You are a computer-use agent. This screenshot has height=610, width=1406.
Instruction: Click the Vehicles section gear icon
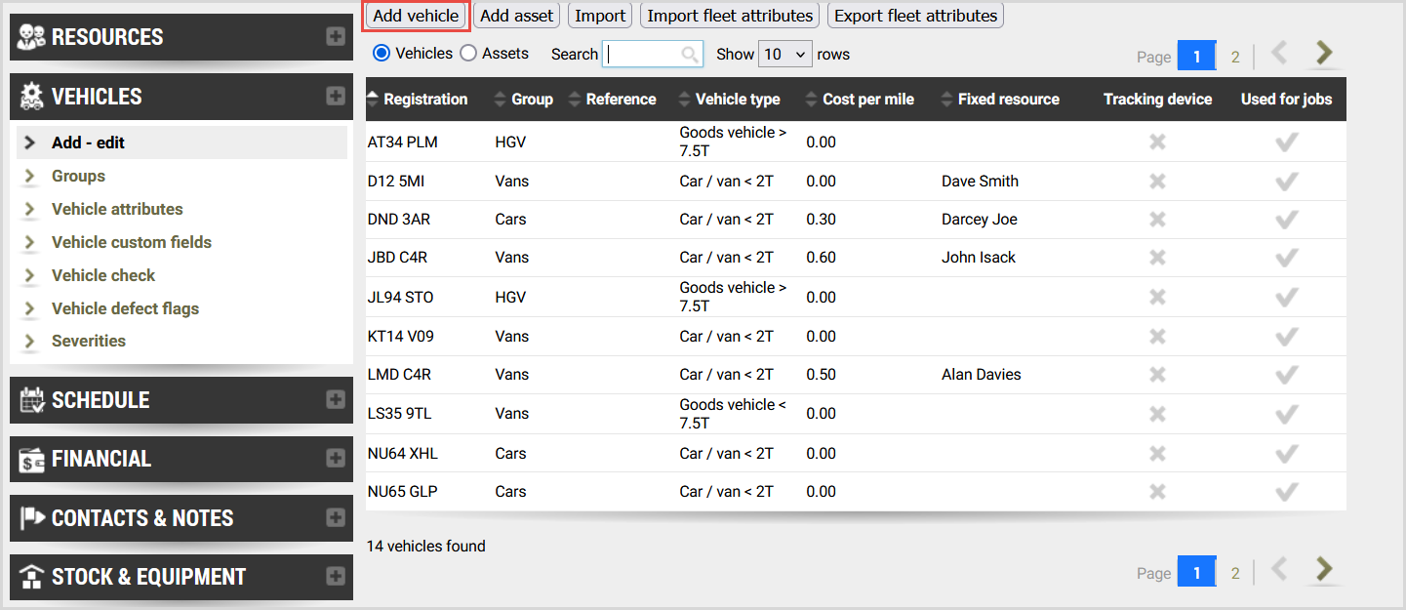(x=32, y=96)
